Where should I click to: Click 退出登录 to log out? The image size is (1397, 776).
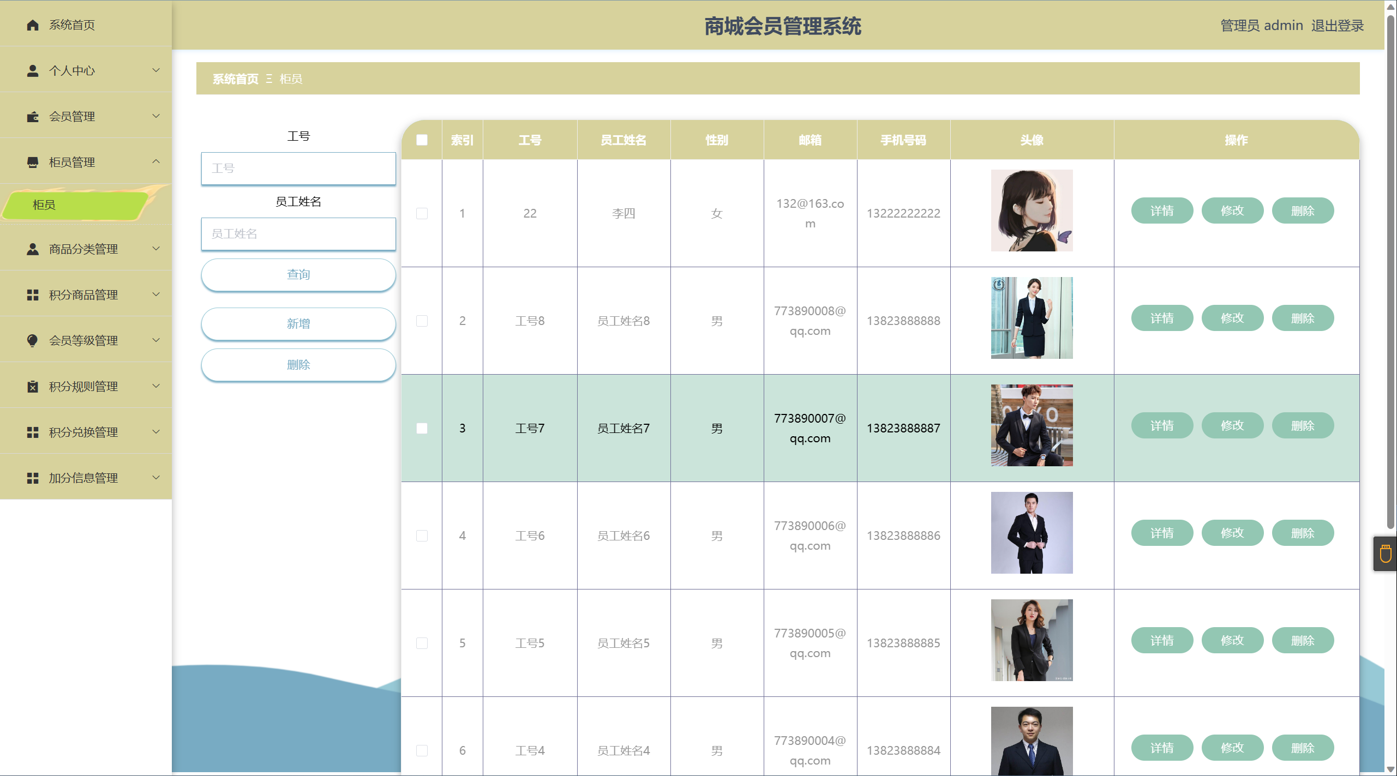[1337, 26]
